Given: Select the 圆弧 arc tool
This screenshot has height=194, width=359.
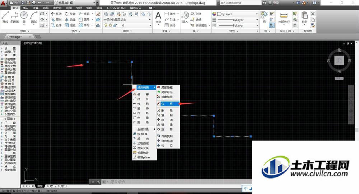Looking at the screenshot, I should click(x=34, y=17).
